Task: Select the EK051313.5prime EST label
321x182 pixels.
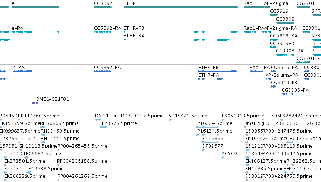Action: [x=242, y=116]
